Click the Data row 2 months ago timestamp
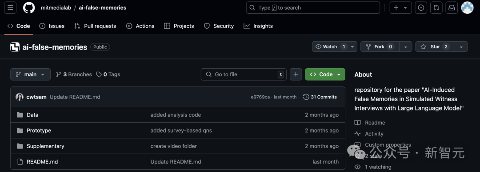Image resolution: width=480 pixels, height=172 pixels. click(x=322, y=115)
